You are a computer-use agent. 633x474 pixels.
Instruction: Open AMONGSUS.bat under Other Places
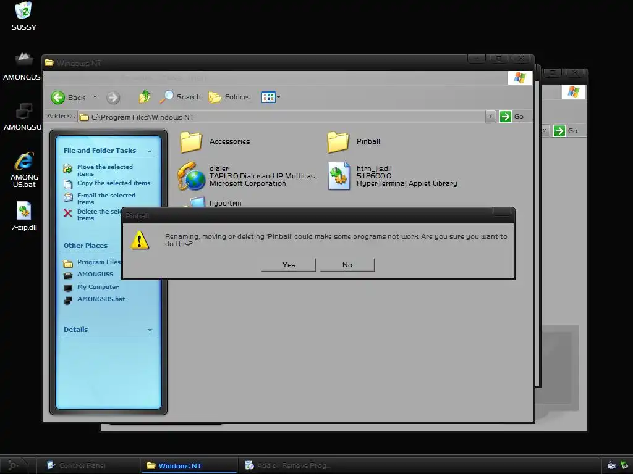101,299
